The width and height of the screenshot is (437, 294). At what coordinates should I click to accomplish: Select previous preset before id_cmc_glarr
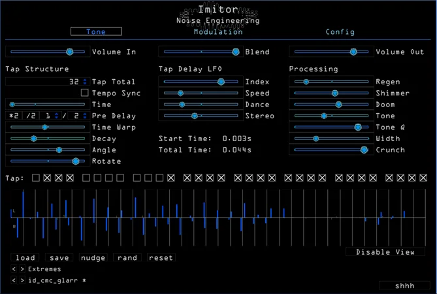tap(14, 280)
